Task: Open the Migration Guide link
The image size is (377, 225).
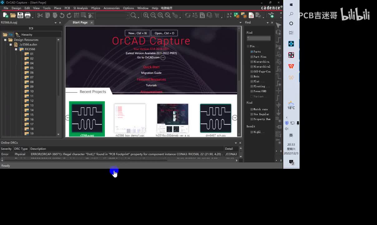Action: (151, 73)
